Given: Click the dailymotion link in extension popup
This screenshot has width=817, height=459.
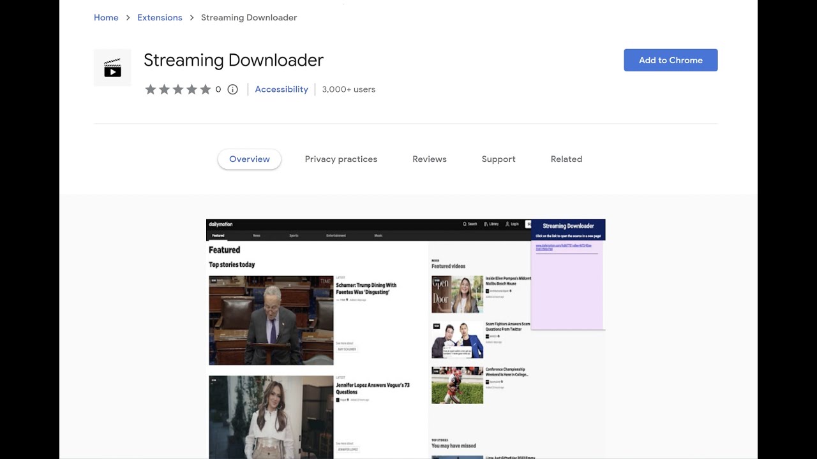Looking at the screenshot, I should [564, 247].
